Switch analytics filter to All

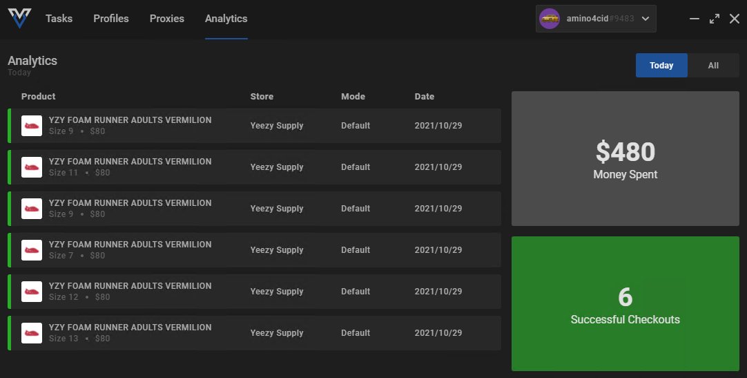713,66
